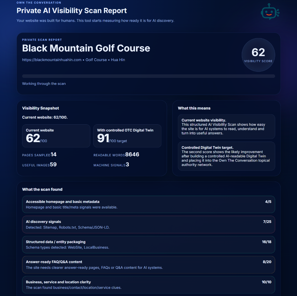The image size is (297, 296).
Task: Open Answer-ready FAQ/Q&A content row
Action: (149, 265)
